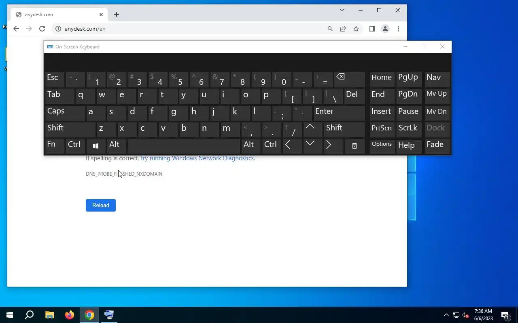Click the Windows logo key on keyboard
Image resolution: width=518 pixels, height=323 pixels.
pos(96,146)
